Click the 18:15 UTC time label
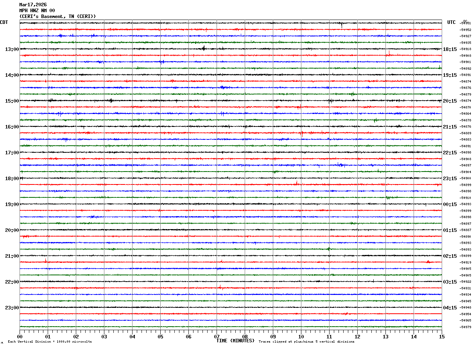Viewport: 473px width, 347px height. pos(450,49)
